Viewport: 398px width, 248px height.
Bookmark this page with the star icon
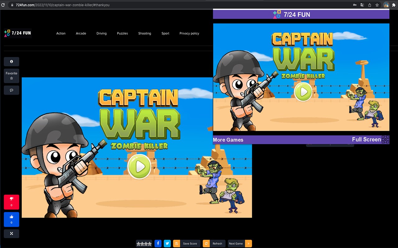click(377, 5)
